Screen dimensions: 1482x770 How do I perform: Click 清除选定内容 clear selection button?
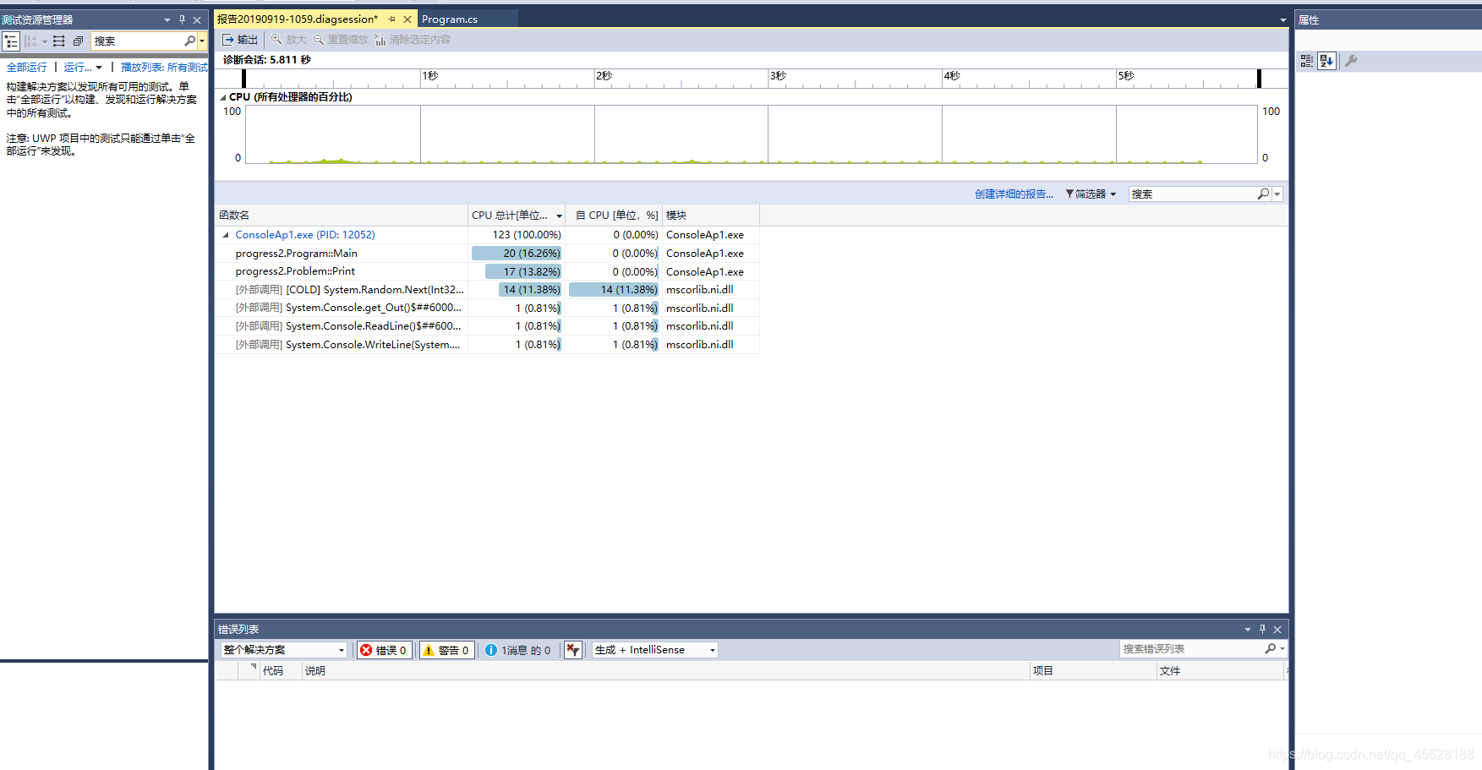(x=413, y=40)
